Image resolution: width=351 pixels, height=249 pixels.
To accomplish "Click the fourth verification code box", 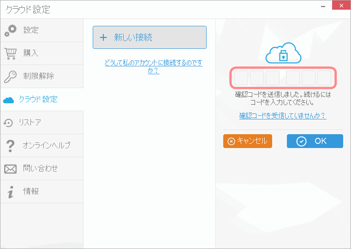I will coord(293,78).
